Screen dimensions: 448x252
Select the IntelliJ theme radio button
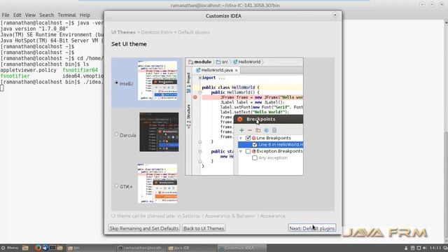[x=117, y=83]
